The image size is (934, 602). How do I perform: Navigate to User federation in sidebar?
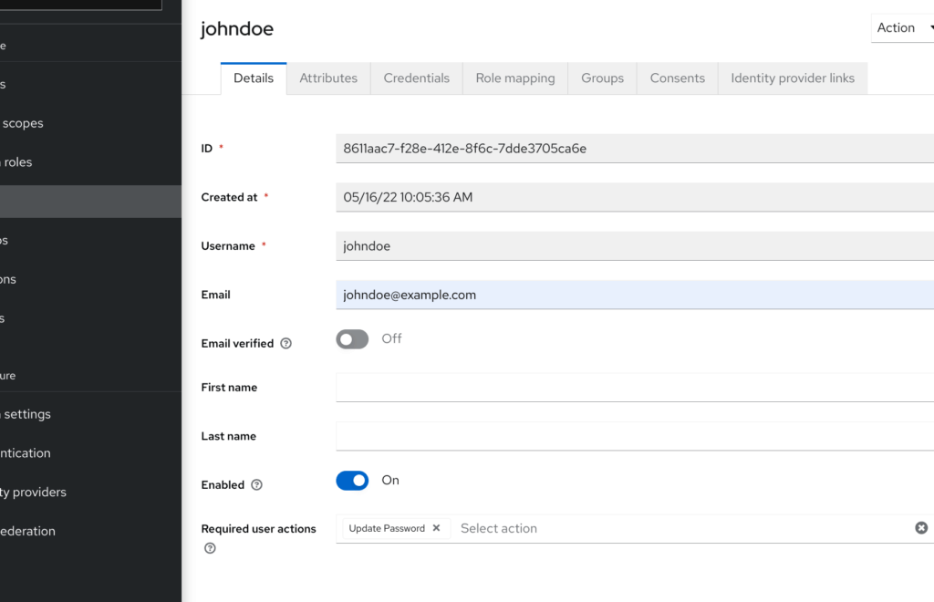click(x=27, y=531)
